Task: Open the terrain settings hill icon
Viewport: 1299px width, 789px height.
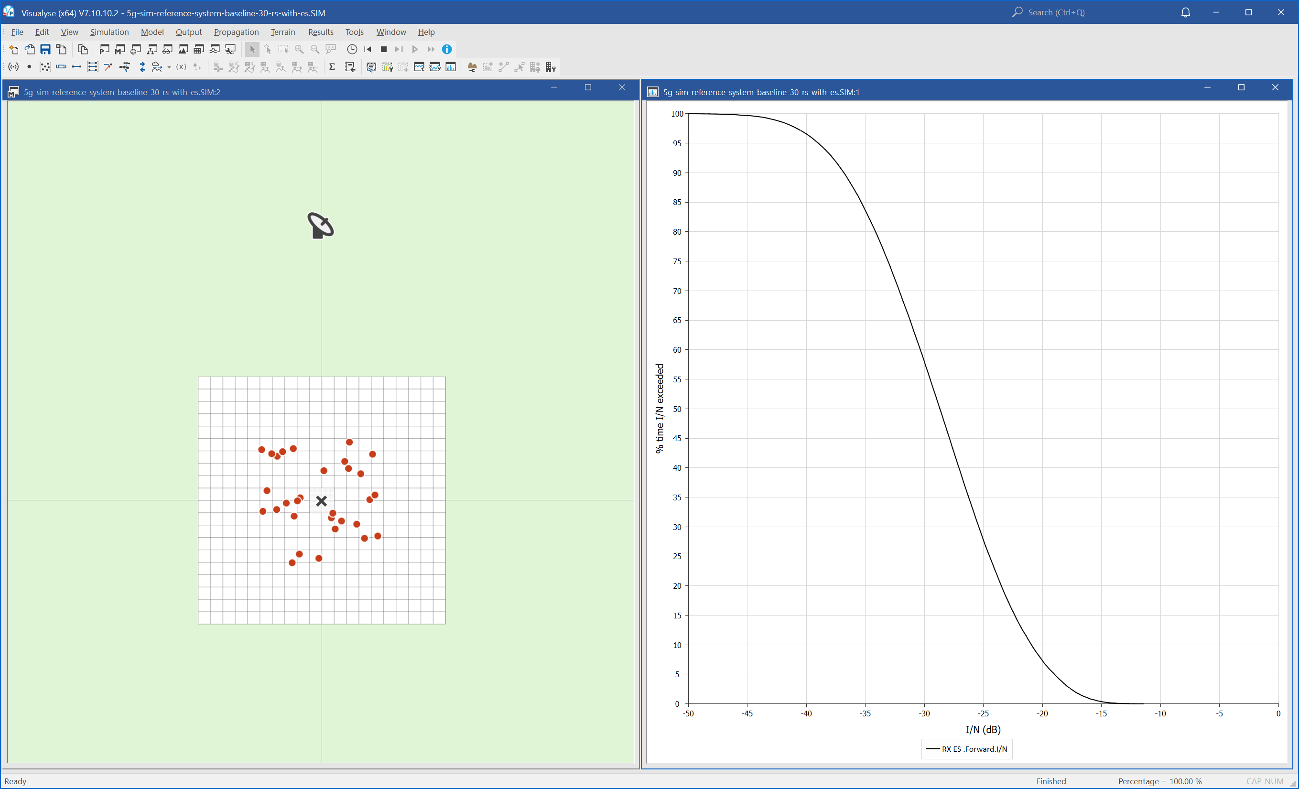Action: pyautogui.click(x=472, y=67)
